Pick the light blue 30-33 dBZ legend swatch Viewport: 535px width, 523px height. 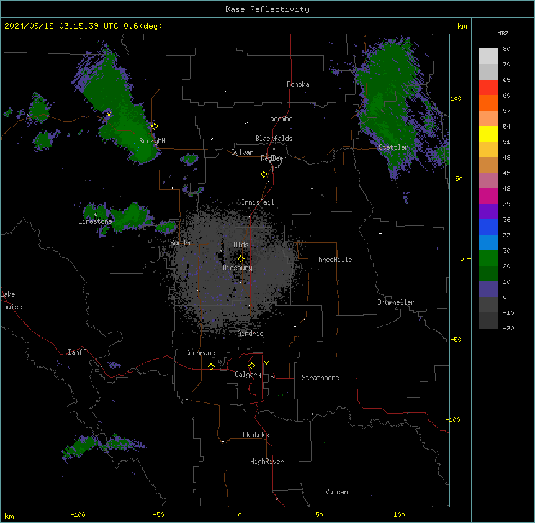point(488,242)
